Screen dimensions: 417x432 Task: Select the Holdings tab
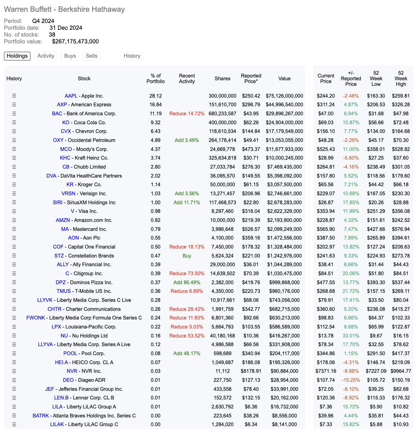pos(17,56)
